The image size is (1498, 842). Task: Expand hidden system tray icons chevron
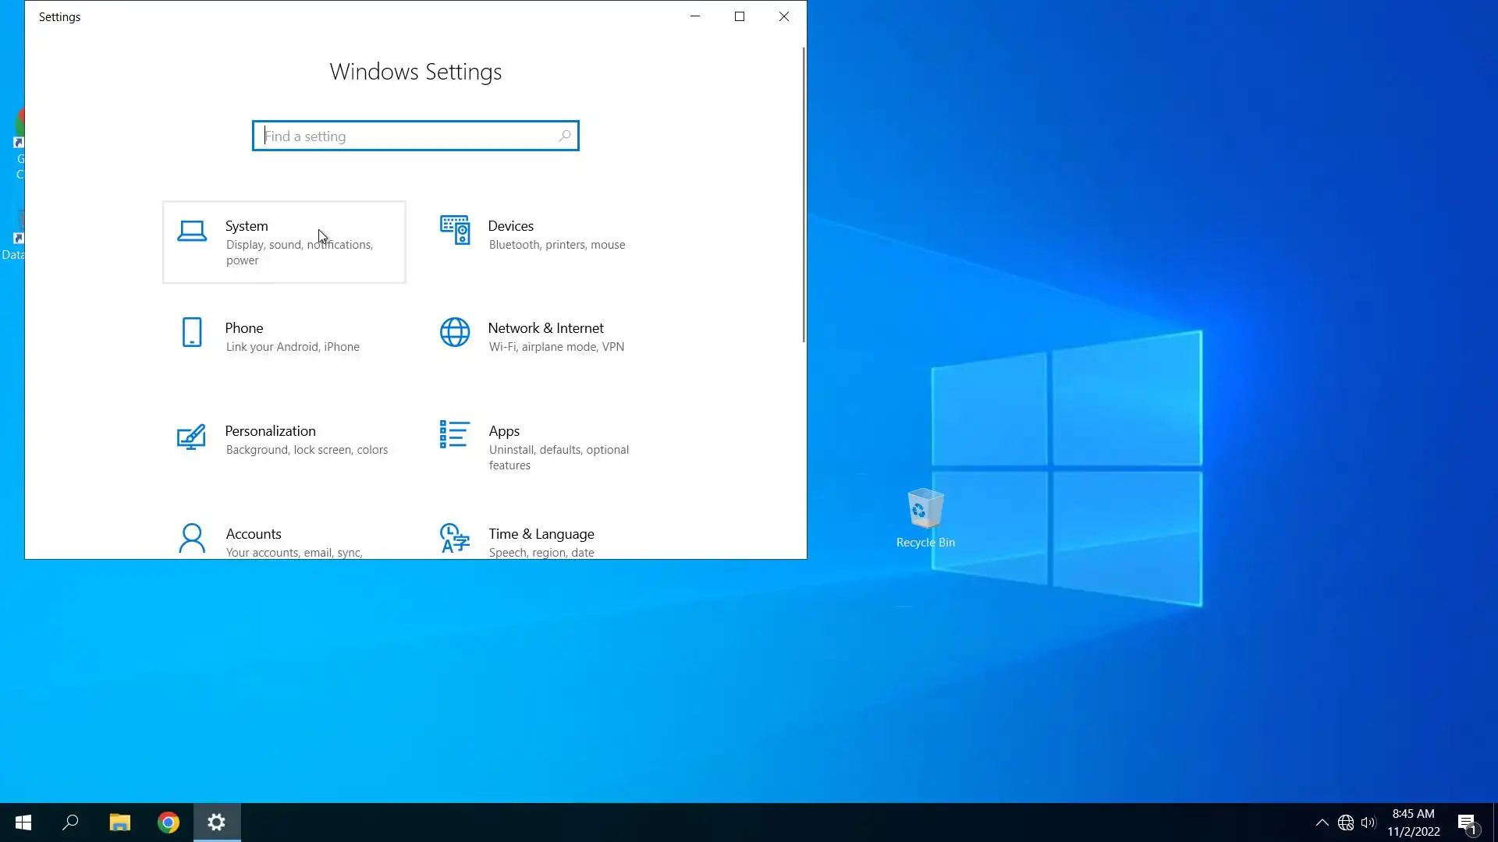1322,823
